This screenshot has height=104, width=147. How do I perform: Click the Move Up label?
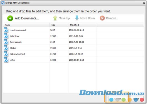coord(64,18)
